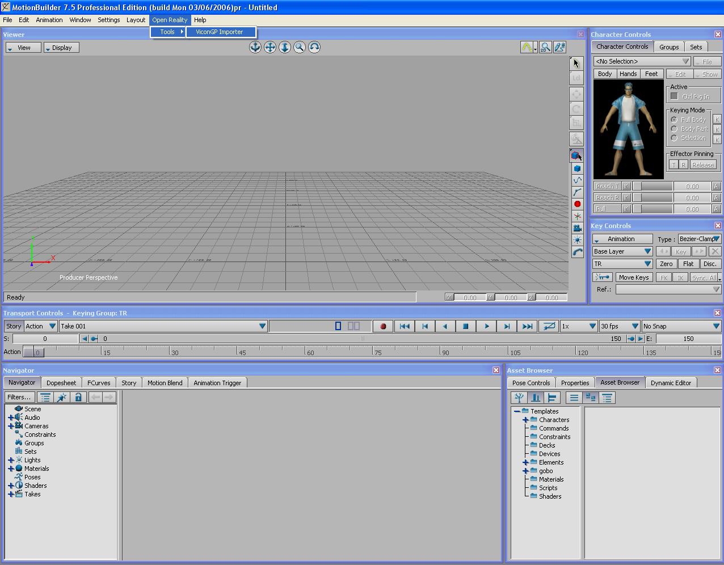Select the Body Part keying mode
Screen dimensions: 724x565
coord(674,129)
